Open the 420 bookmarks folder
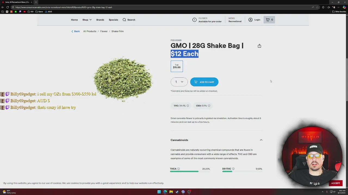 click(30, 12)
